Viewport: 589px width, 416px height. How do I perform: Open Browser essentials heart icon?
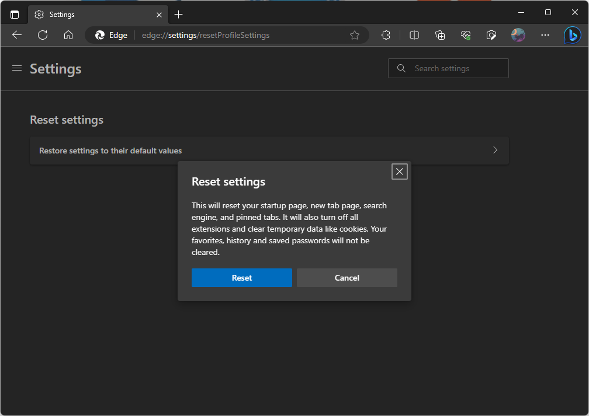click(466, 35)
